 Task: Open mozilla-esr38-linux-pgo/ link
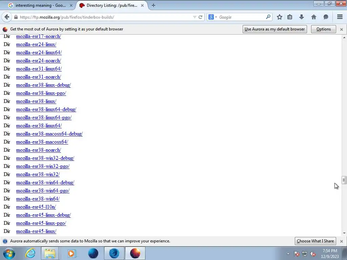coord(41,93)
